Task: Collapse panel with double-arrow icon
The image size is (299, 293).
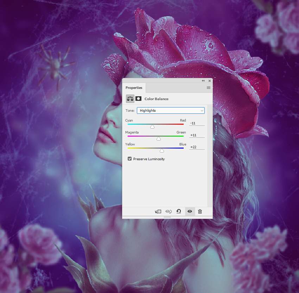Action: pos(203,81)
